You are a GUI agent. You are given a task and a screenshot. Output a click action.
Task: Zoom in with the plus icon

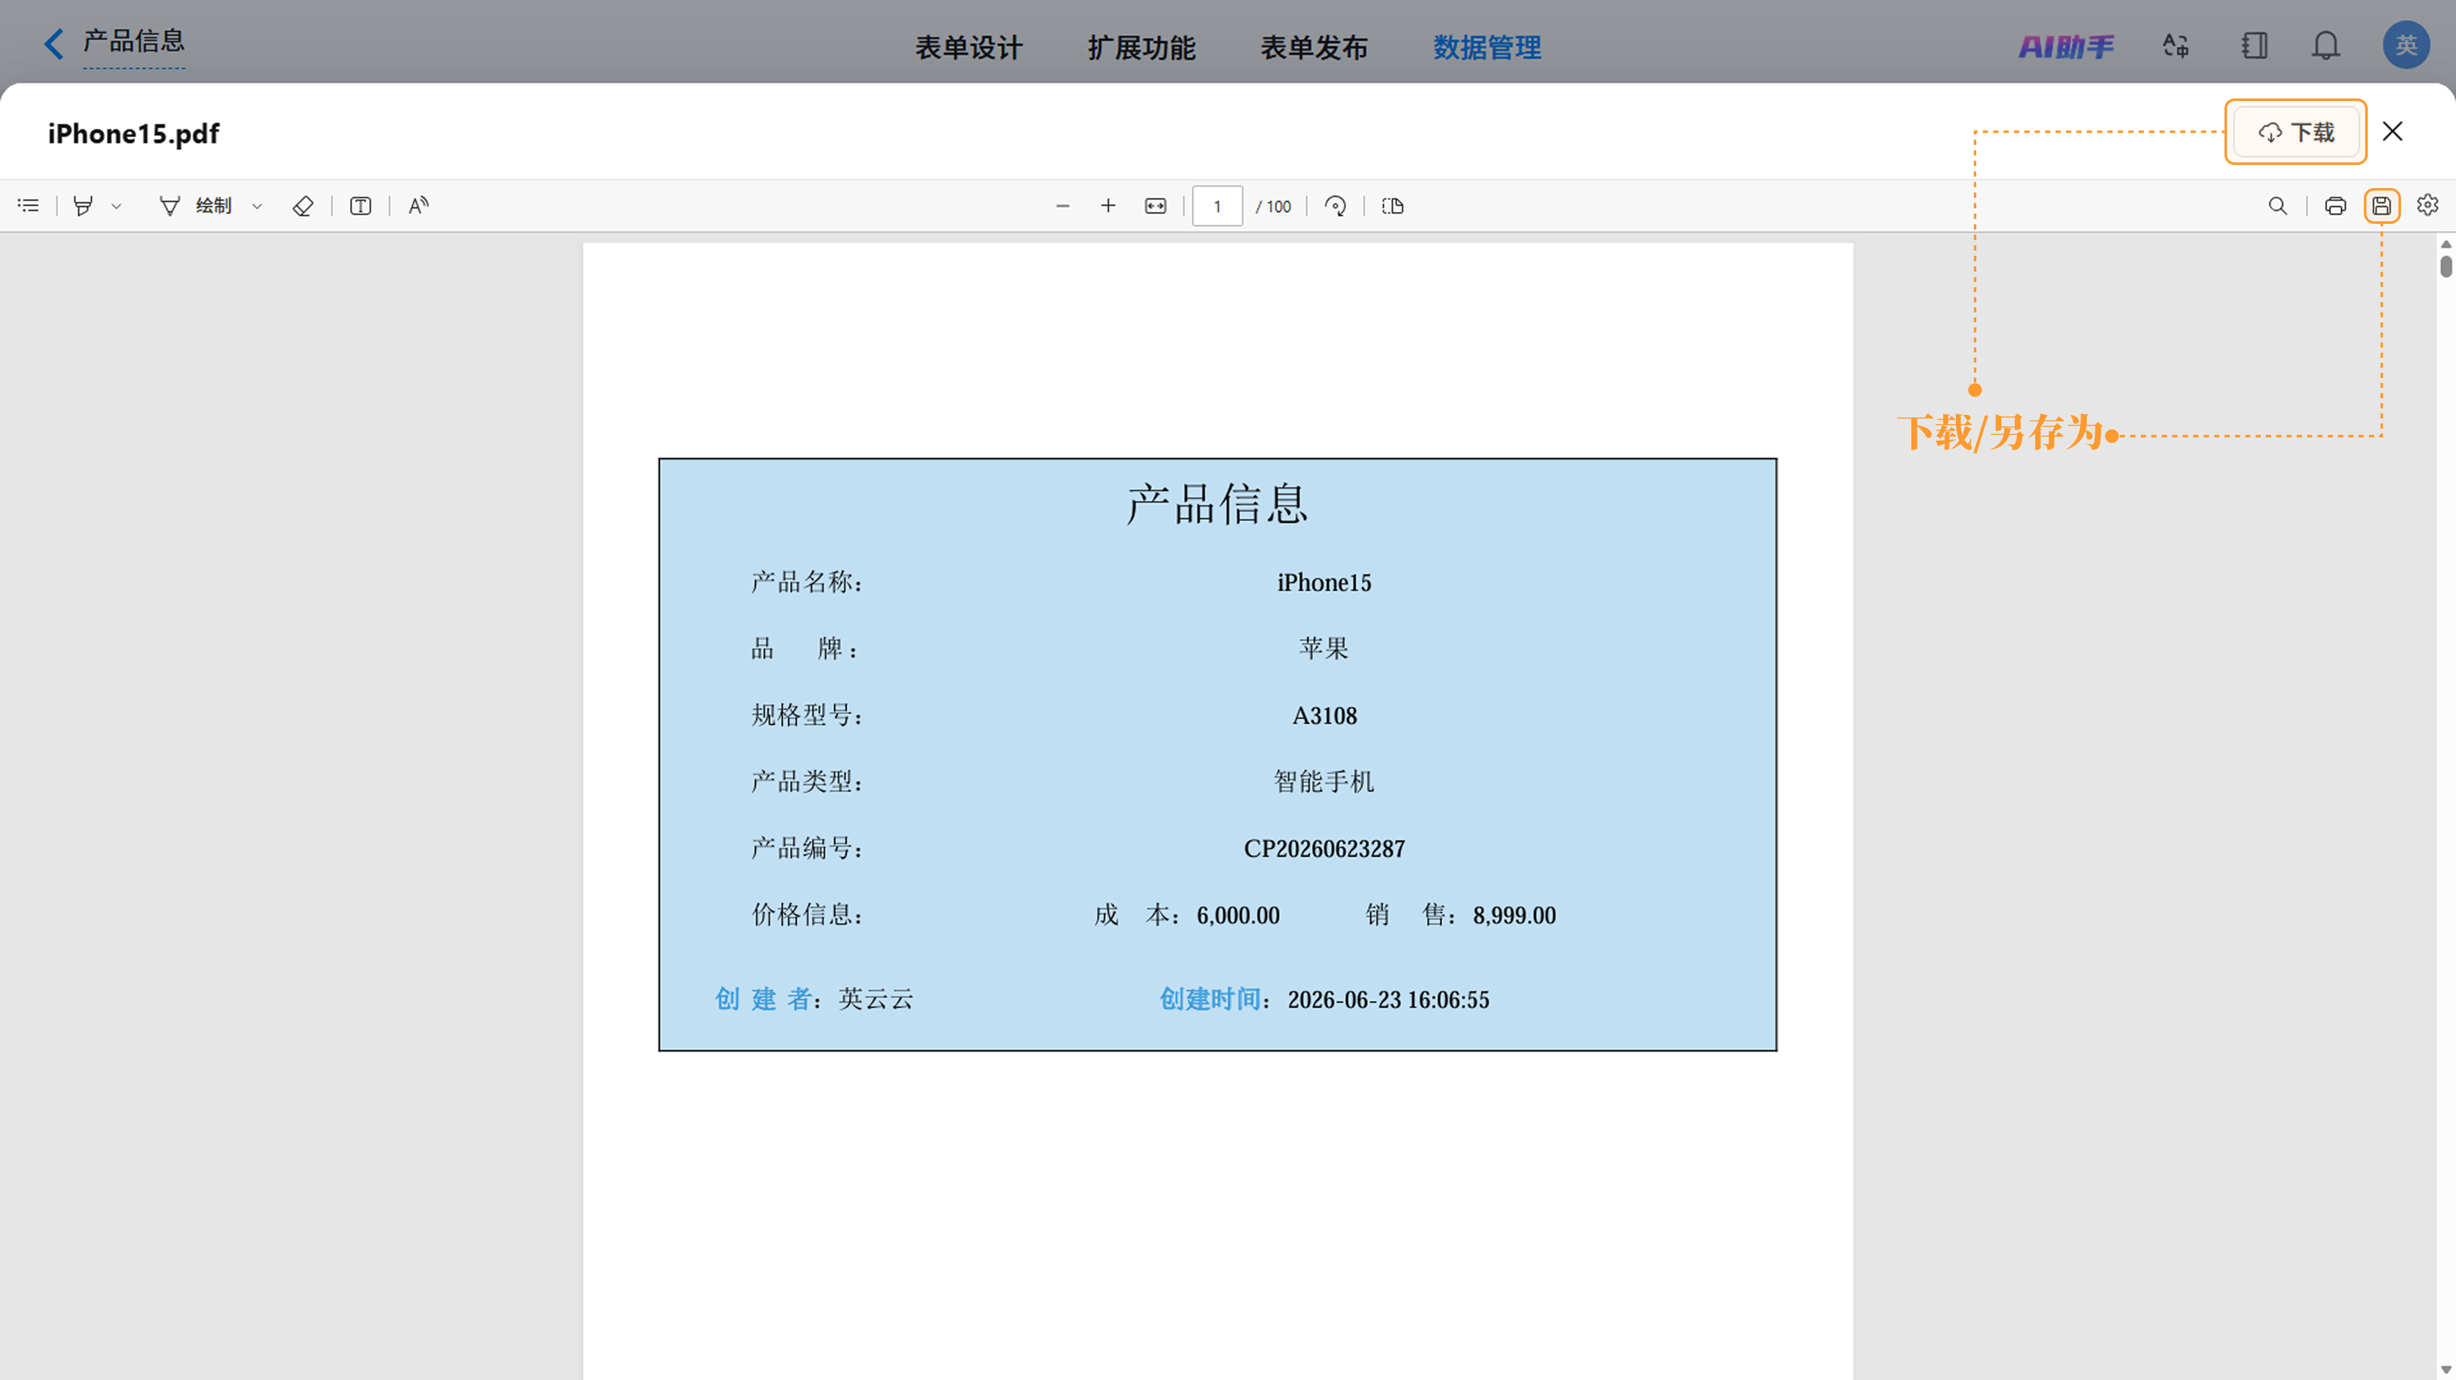(x=1108, y=206)
